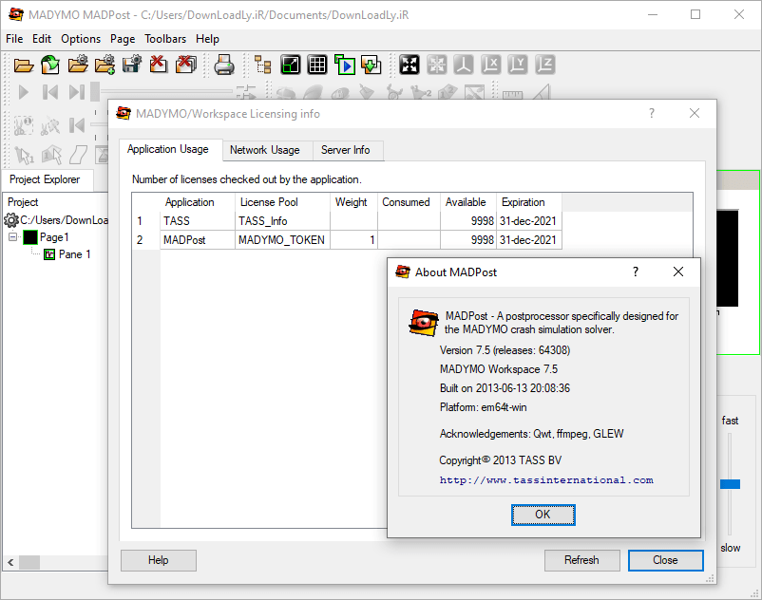Click the grid layout toolbar icon
This screenshot has height=600, width=762.
pyautogui.click(x=317, y=65)
